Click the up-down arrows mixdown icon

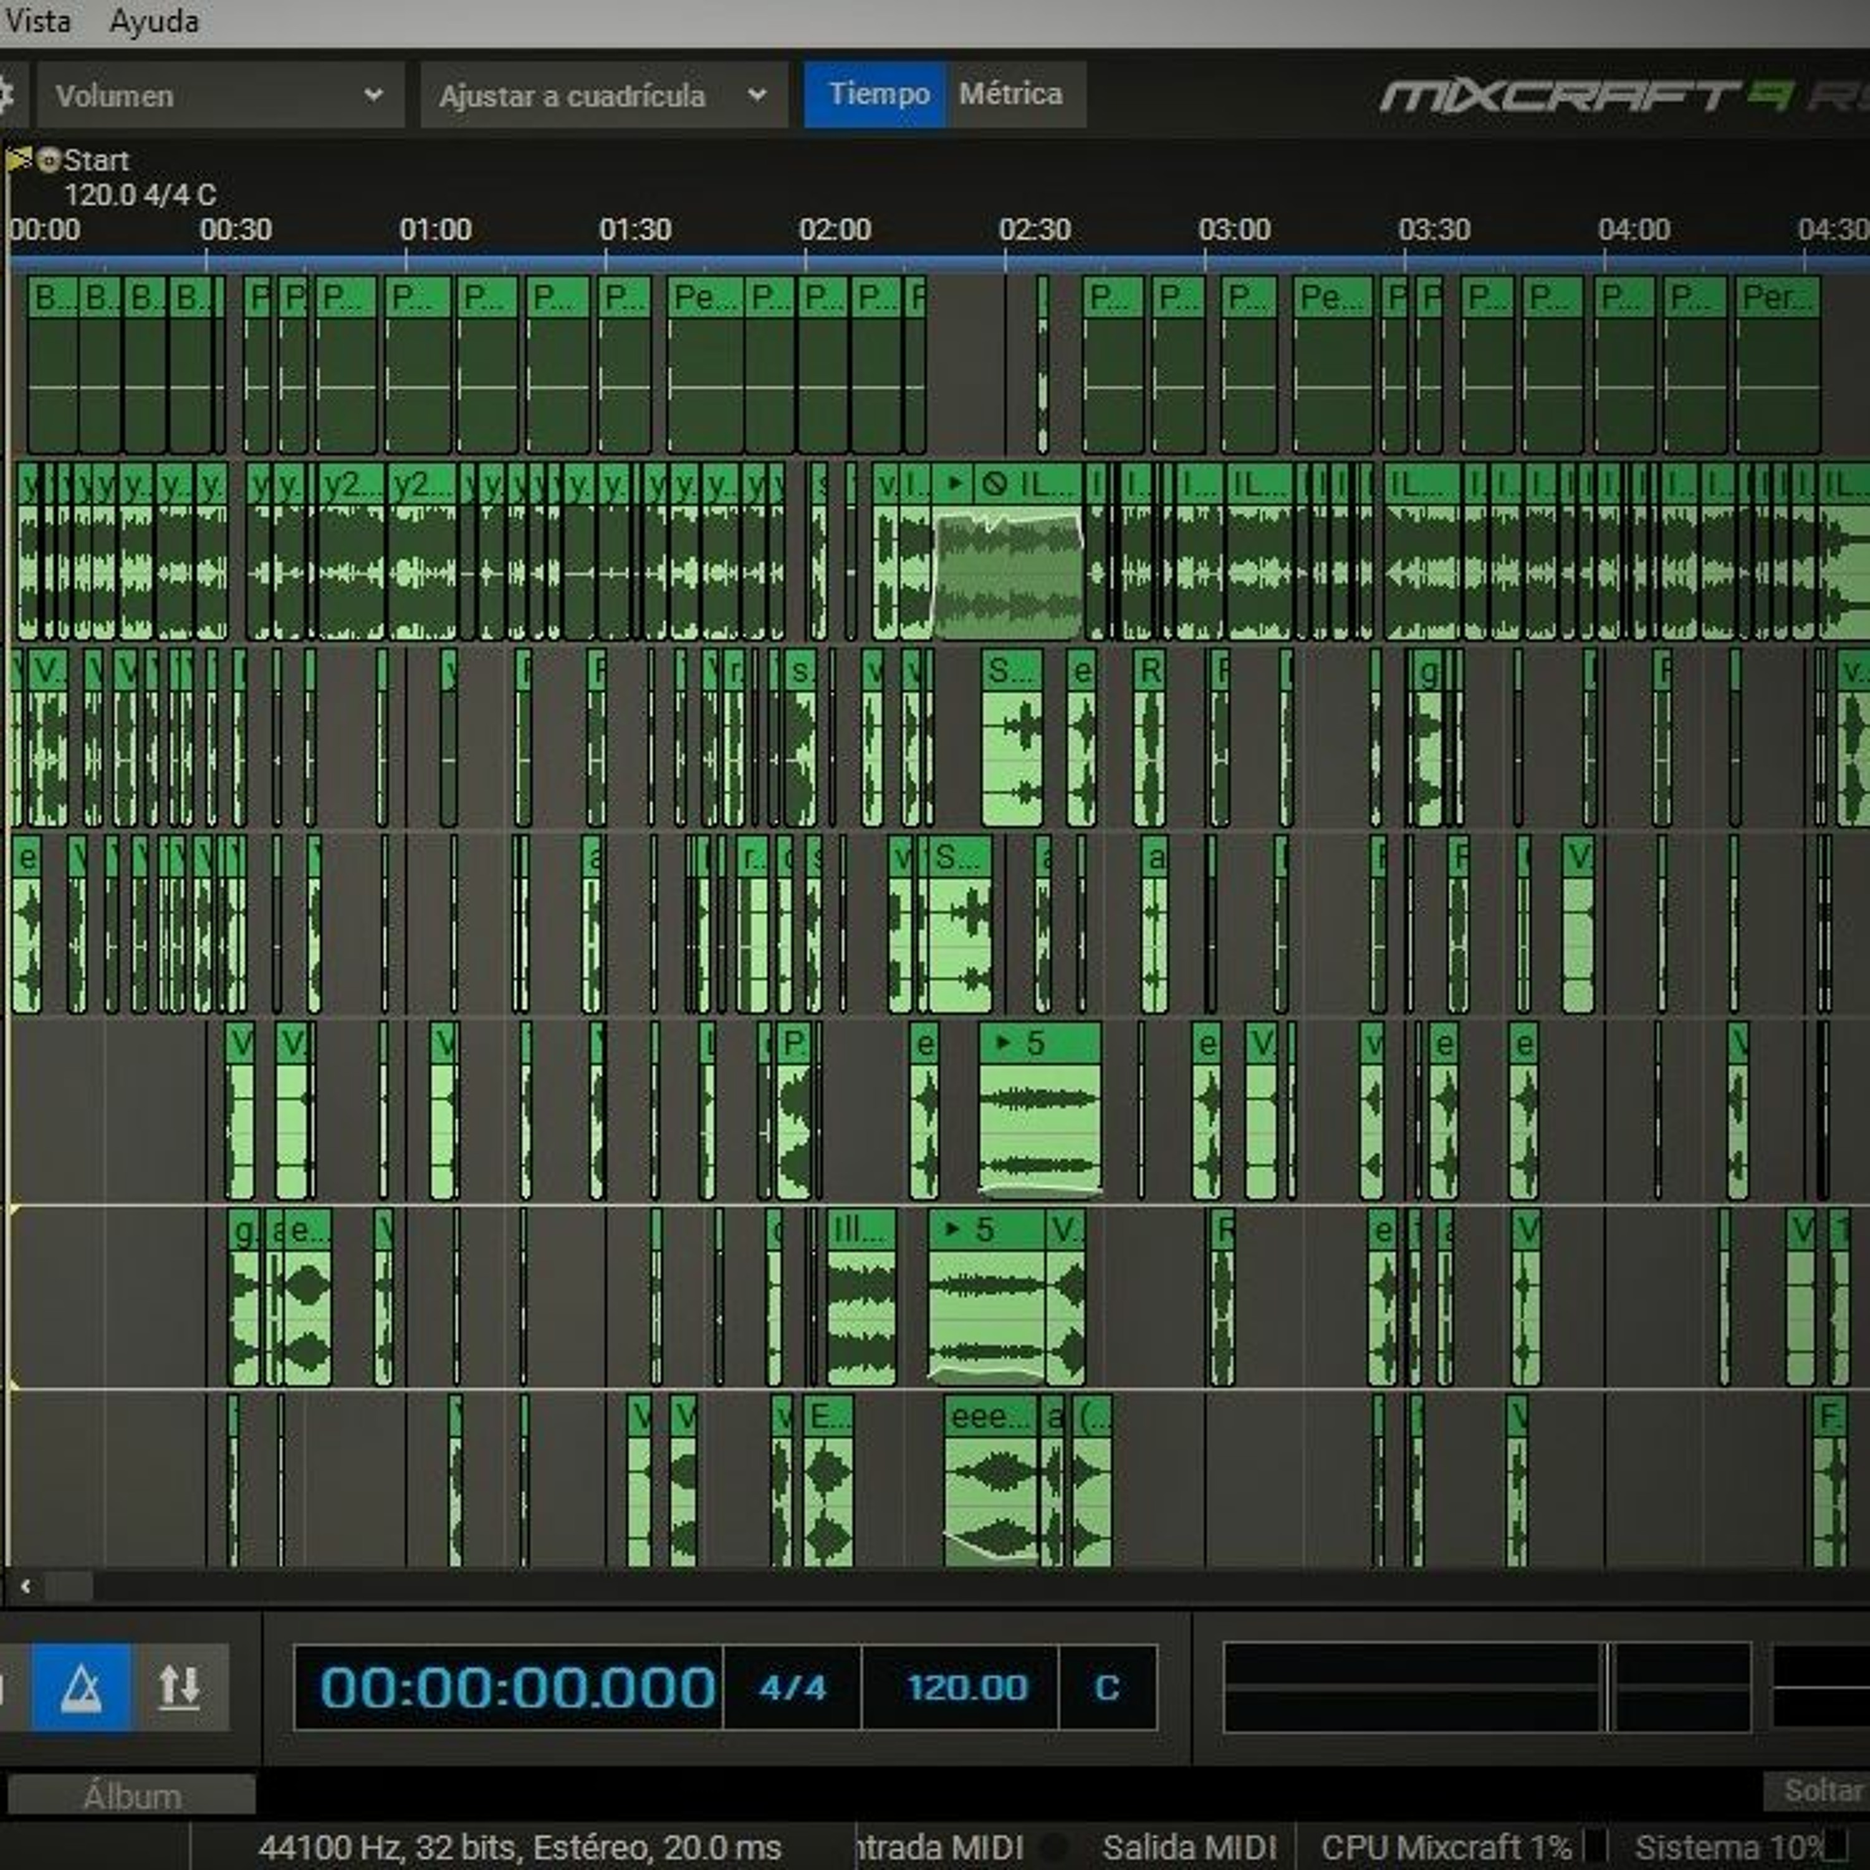tap(180, 1687)
